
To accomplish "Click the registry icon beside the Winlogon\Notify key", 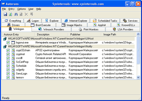I will [5, 46].
